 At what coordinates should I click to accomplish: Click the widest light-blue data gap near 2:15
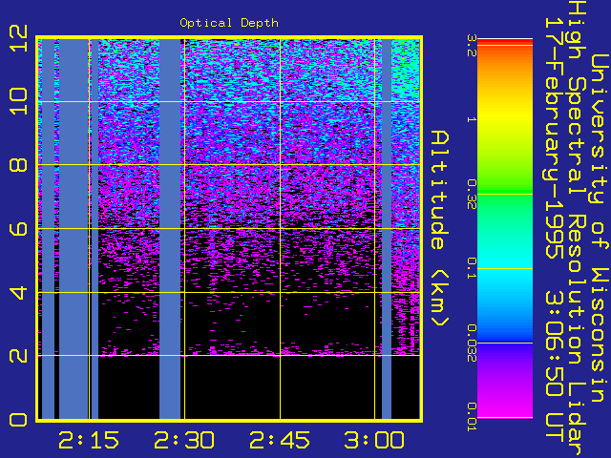74,229
